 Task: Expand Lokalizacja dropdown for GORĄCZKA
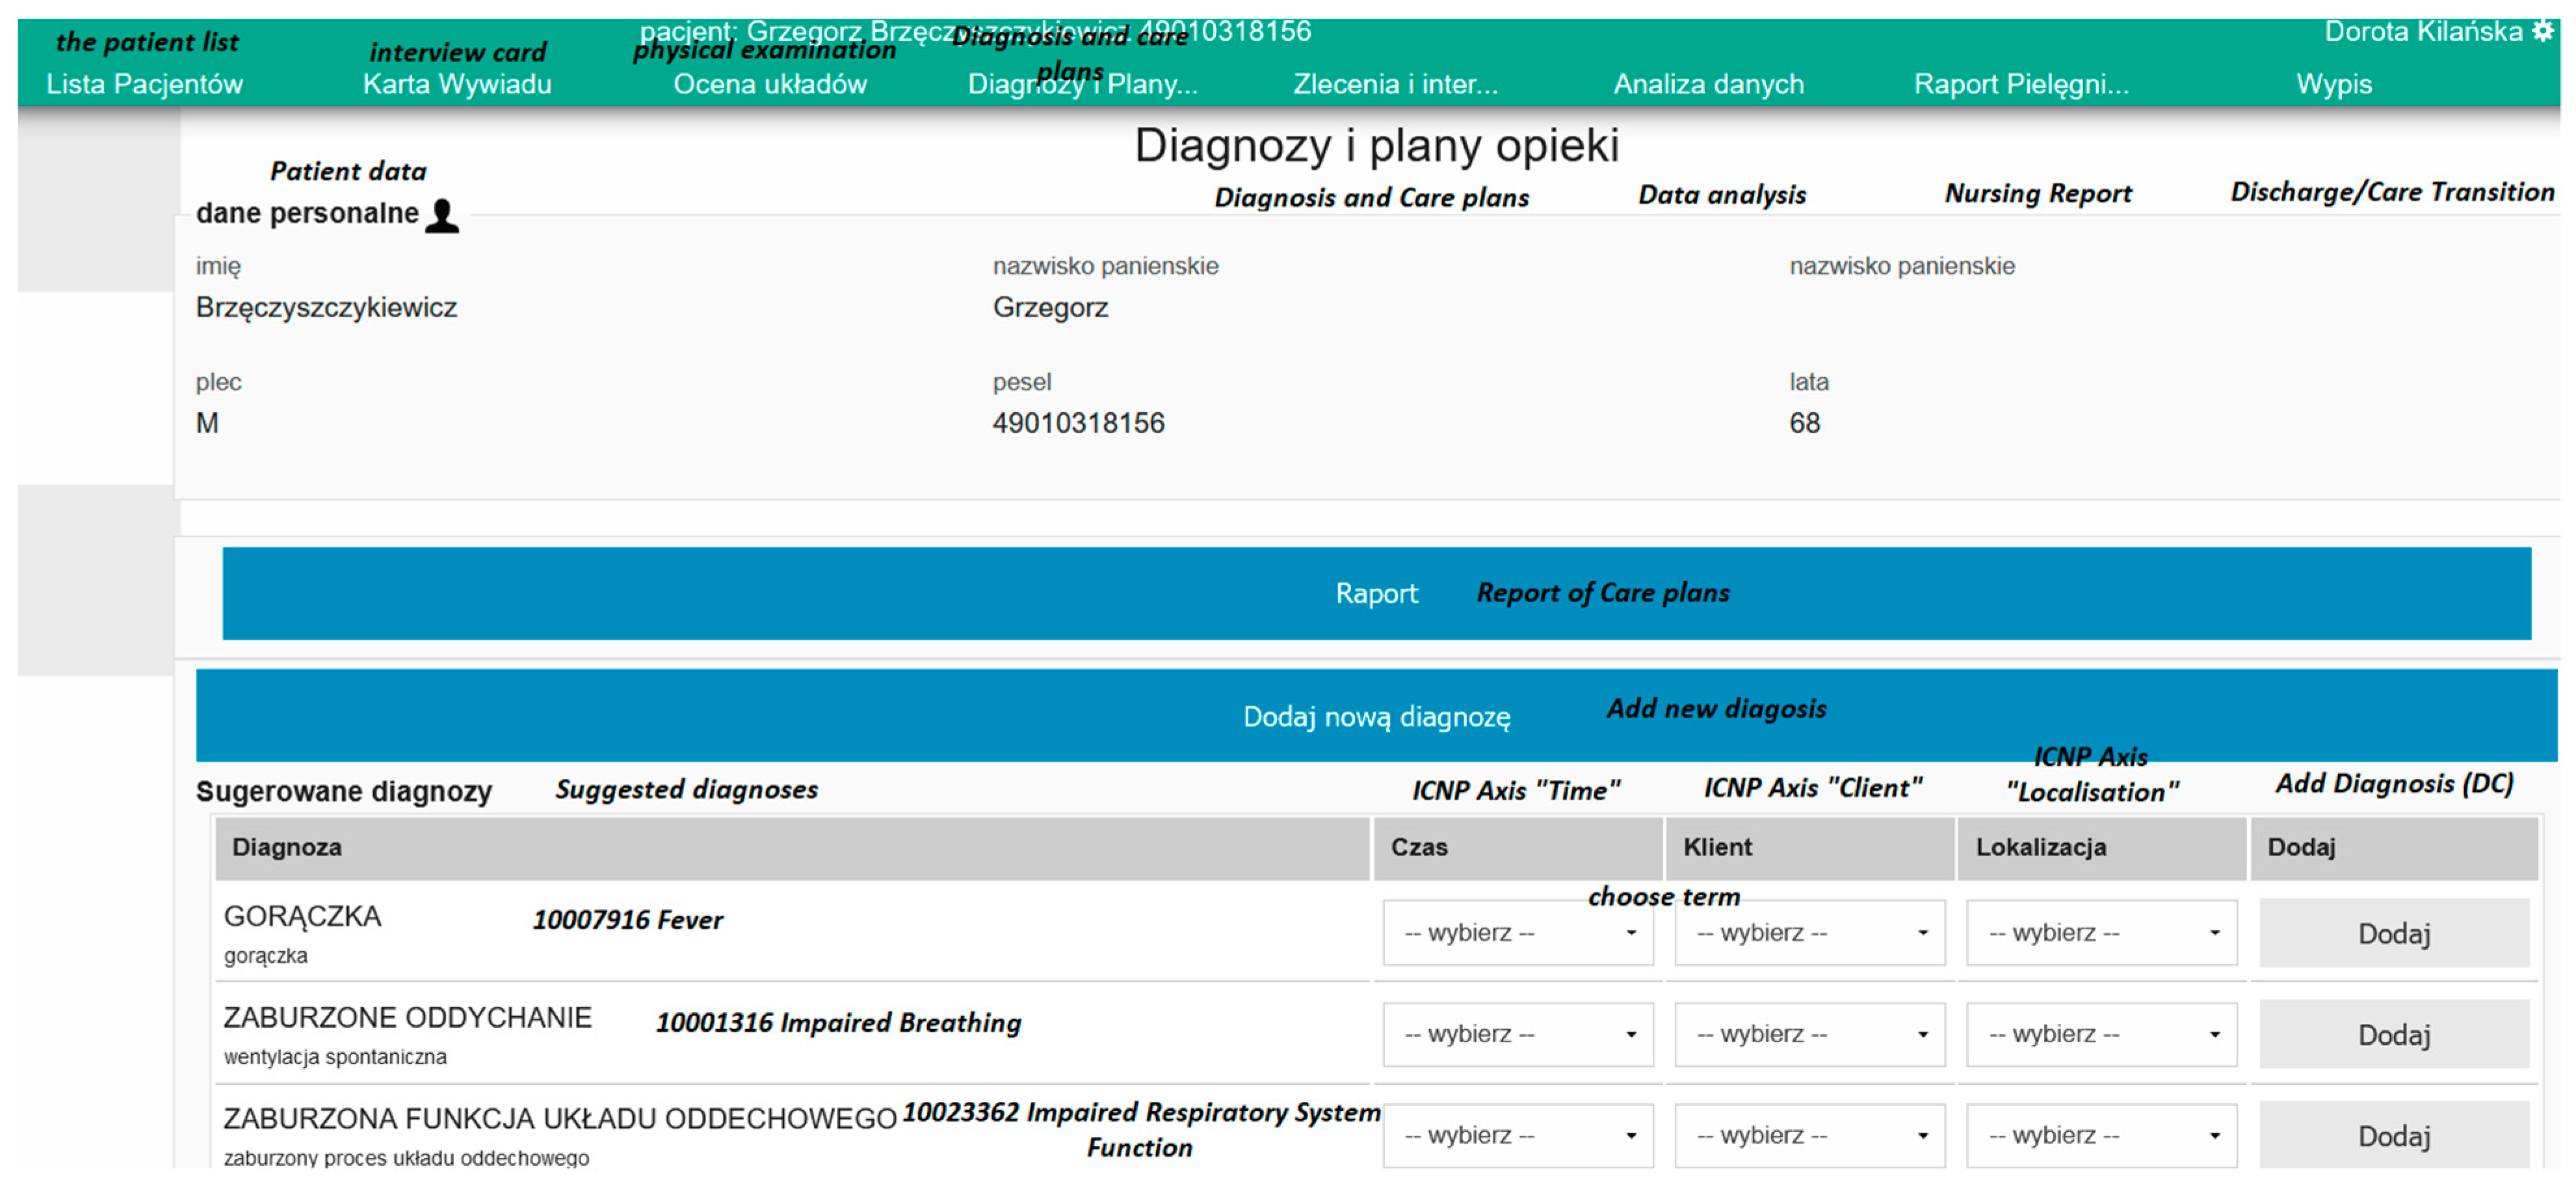tap(2101, 932)
